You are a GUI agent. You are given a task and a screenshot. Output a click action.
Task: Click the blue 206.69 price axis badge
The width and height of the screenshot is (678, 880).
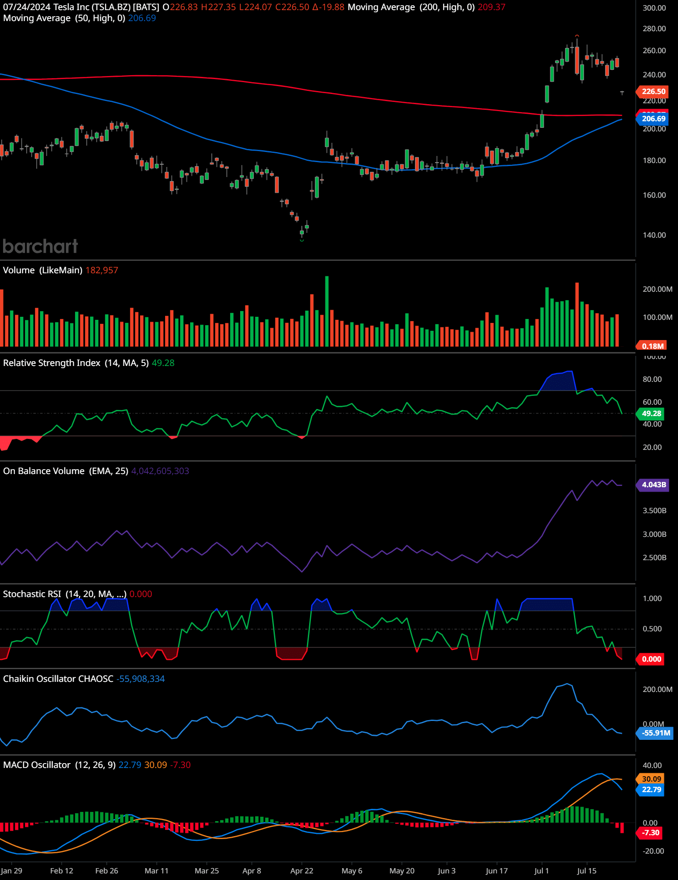click(653, 118)
